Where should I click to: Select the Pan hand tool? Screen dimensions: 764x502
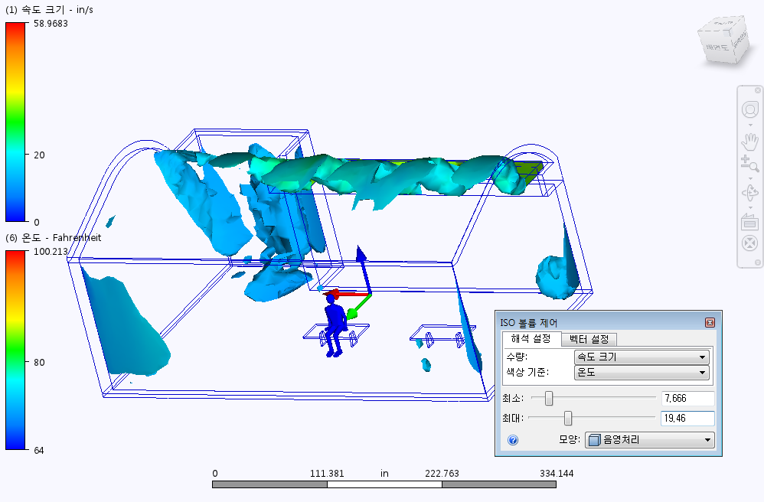pyautogui.click(x=750, y=142)
